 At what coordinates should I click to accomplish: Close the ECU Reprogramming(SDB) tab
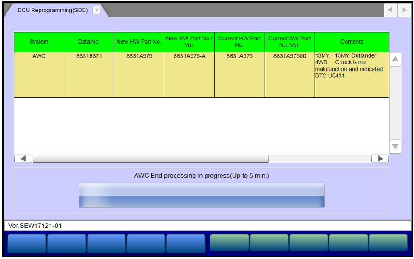tap(96, 10)
